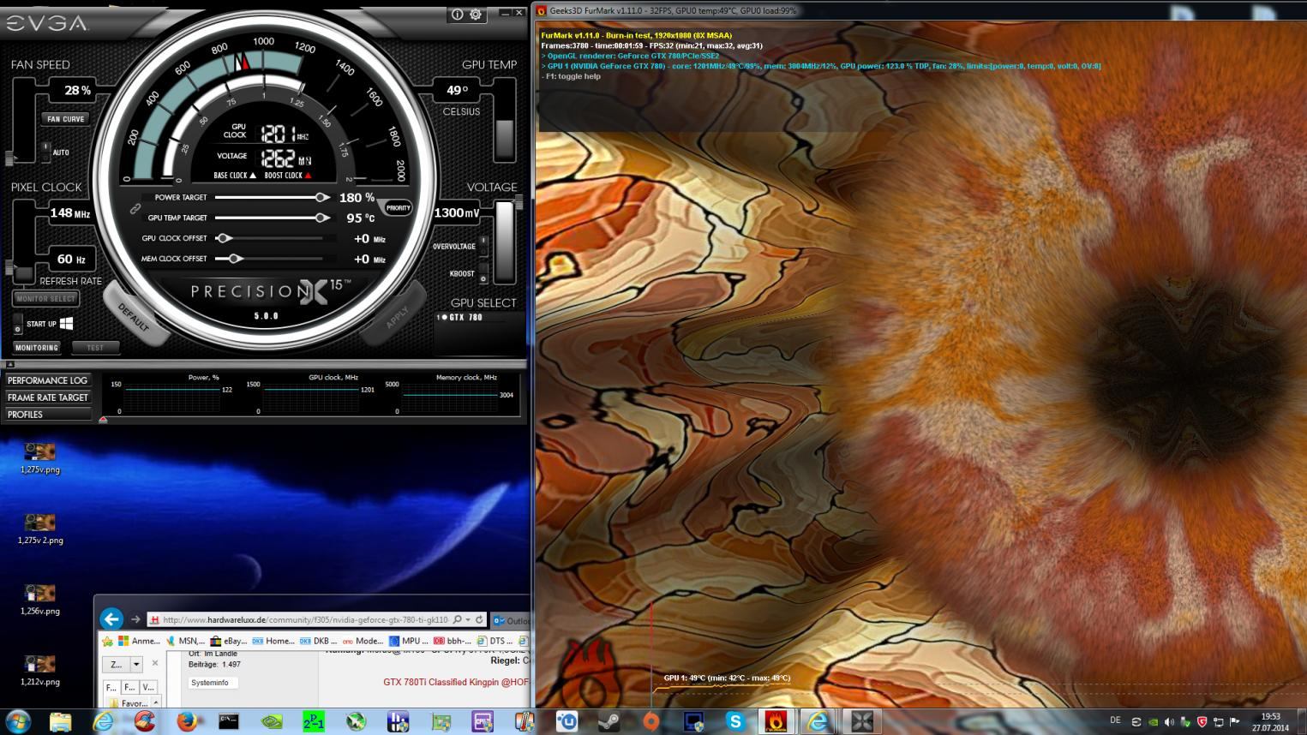Open EVGA Precision settings gear icon
Viewport: 1307px width, 735px height.
(x=476, y=15)
